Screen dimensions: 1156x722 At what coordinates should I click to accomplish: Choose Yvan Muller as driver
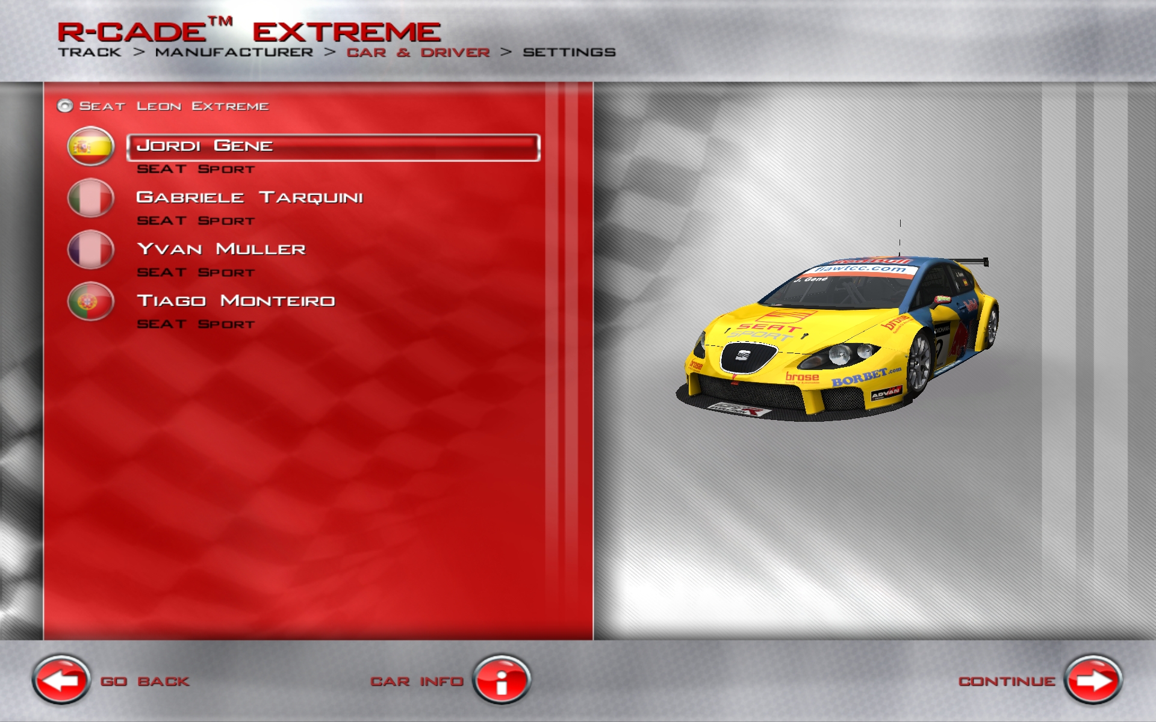pos(221,250)
